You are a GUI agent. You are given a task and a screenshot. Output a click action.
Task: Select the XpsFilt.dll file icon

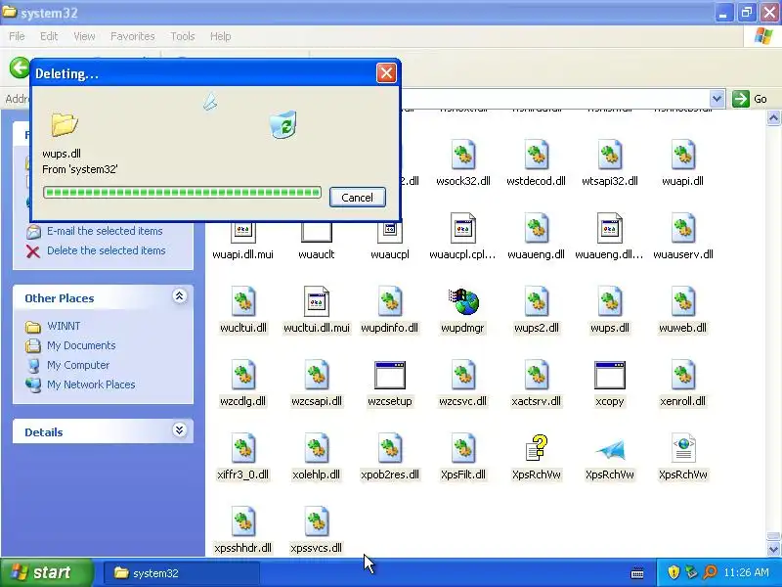point(463,448)
